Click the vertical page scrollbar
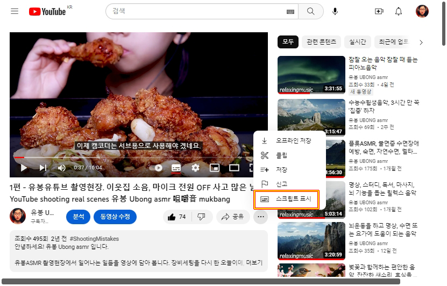This screenshot has height=286, width=447. pos(444,24)
